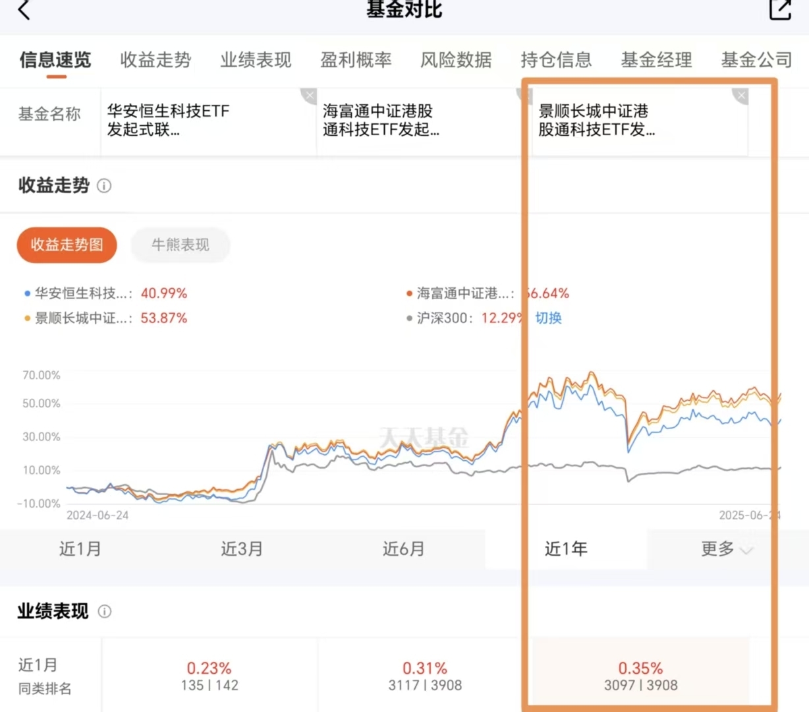
Task: Open the 基金经理 tab
Action: (656, 60)
